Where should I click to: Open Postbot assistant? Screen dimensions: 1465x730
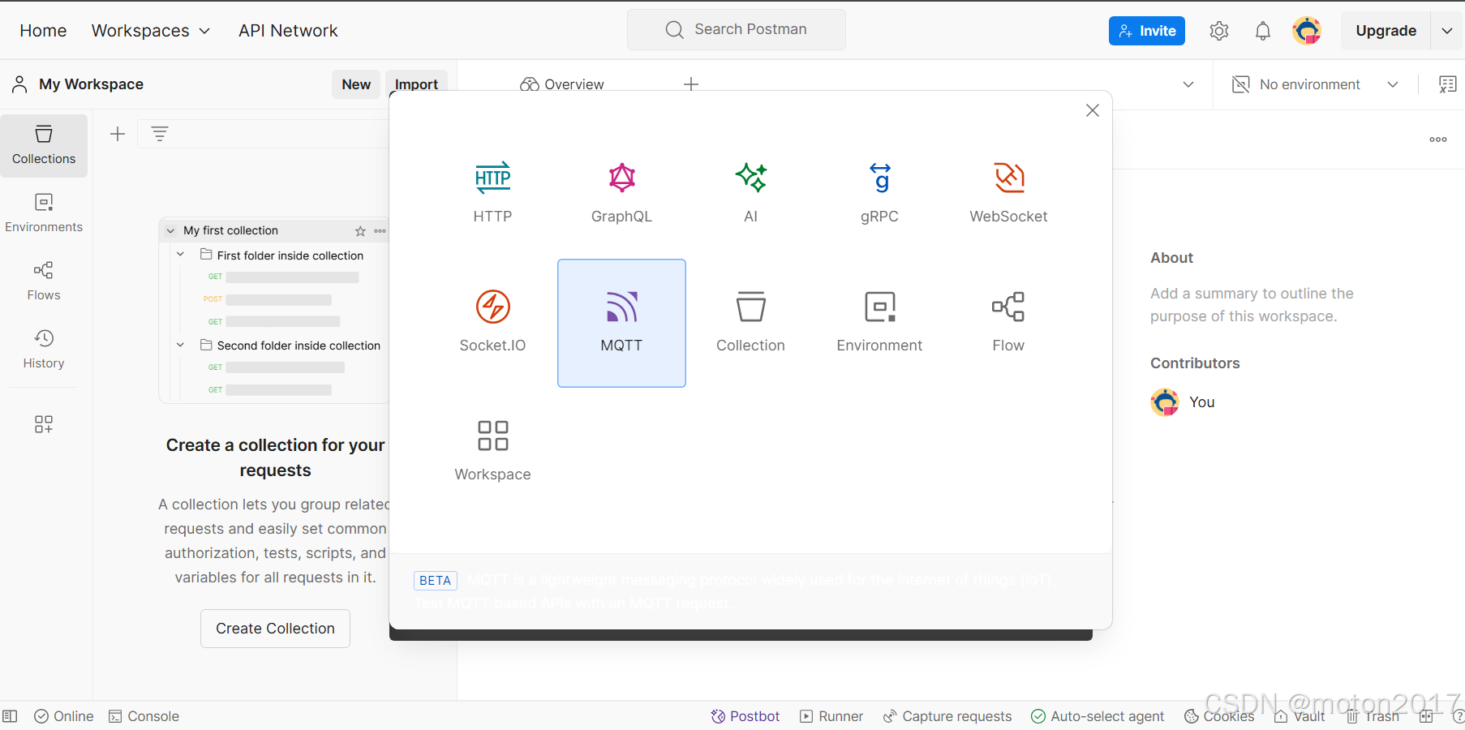(x=745, y=716)
